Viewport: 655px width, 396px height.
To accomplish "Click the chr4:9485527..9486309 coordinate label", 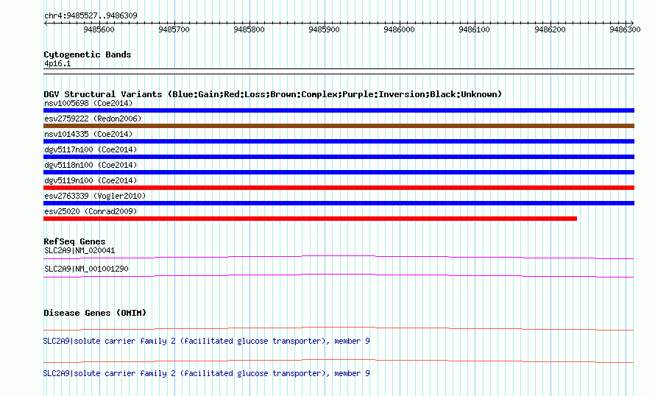I will click(x=91, y=16).
